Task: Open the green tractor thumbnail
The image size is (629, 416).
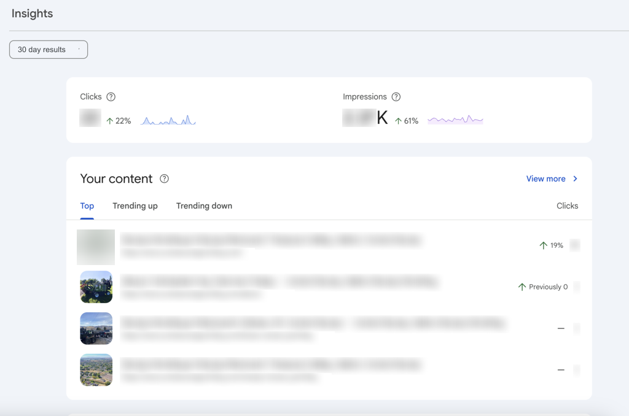Action: pos(96,287)
